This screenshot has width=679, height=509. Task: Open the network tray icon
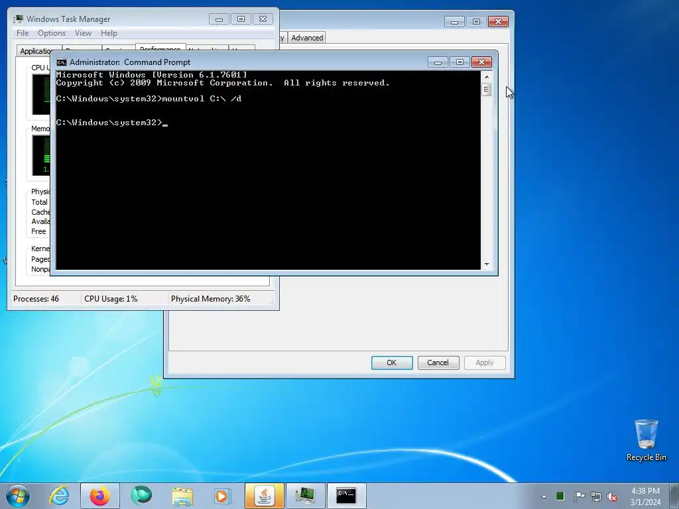pyautogui.click(x=596, y=496)
